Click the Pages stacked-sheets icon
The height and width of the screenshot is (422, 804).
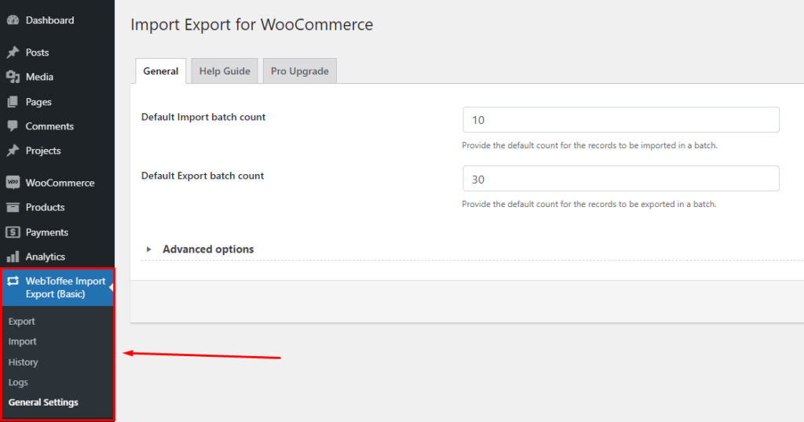click(x=13, y=102)
